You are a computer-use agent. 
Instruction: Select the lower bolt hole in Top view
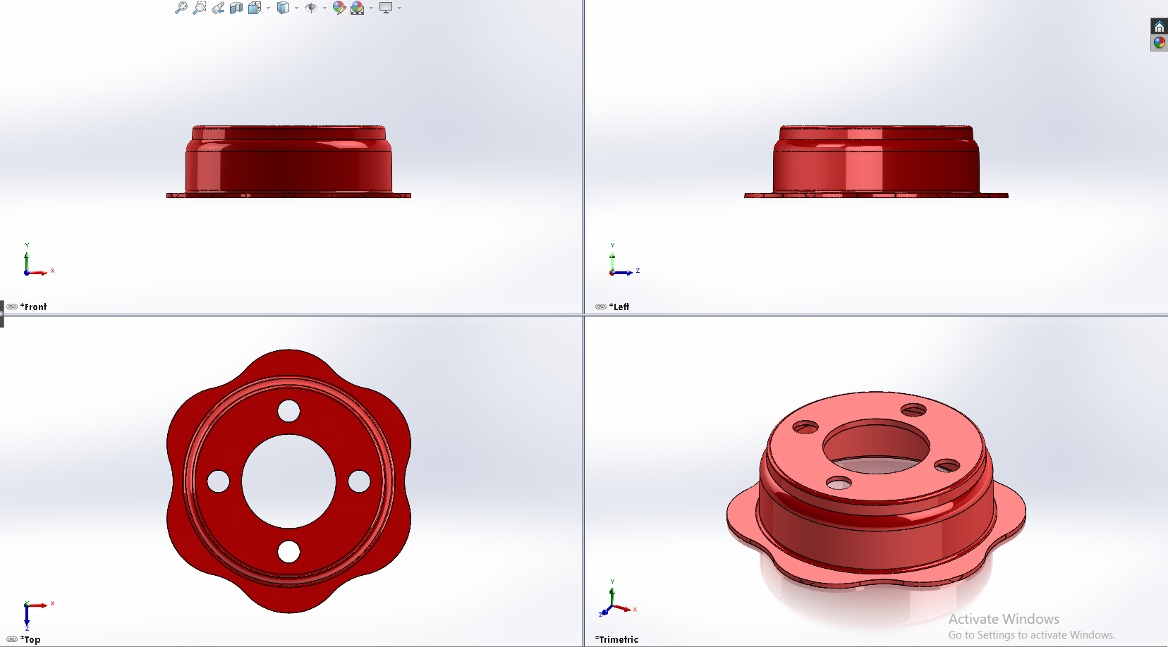(x=288, y=552)
